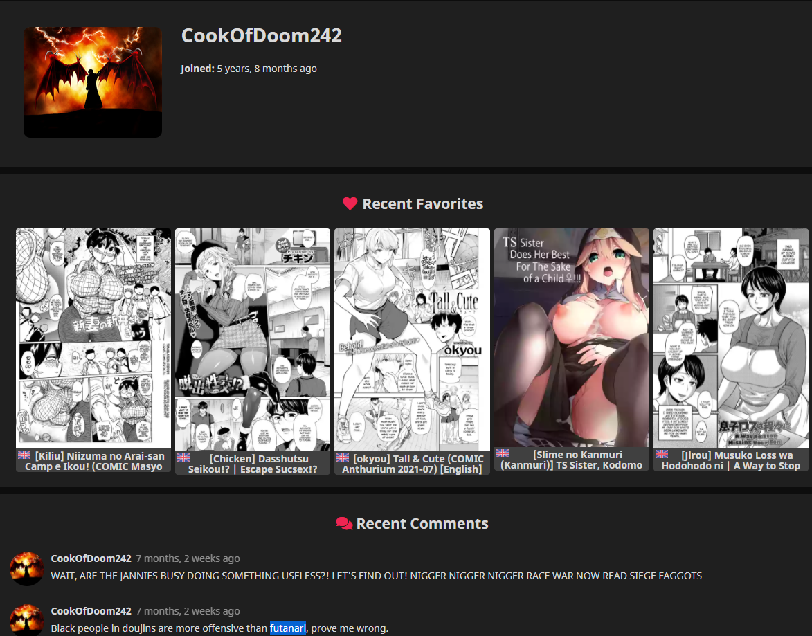This screenshot has height=636, width=812.
Task: Click the CookOfDoom242 profile heading
Action: pos(262,36)
